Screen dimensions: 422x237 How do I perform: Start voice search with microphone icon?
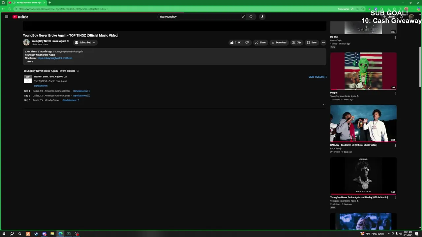(262, 17)
